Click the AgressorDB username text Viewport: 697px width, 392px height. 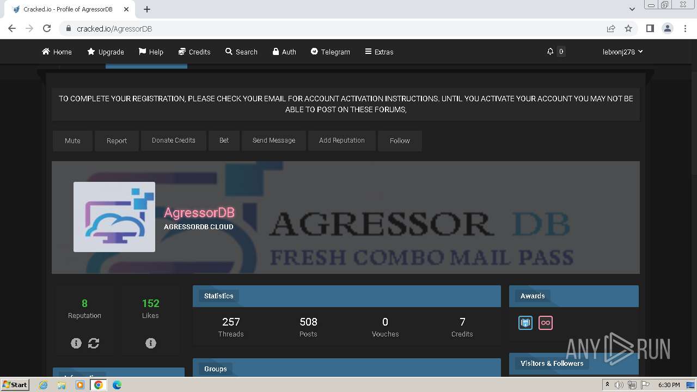(x=199, y=212)
